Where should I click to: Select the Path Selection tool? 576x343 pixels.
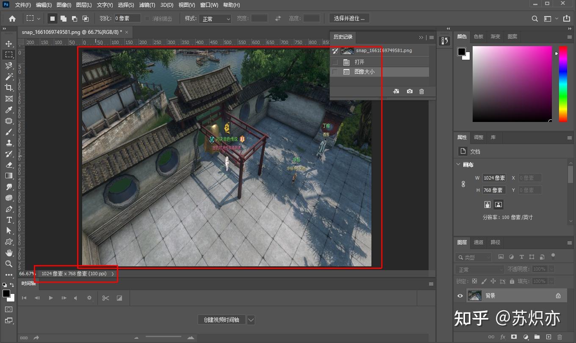(x=8, y=231)
